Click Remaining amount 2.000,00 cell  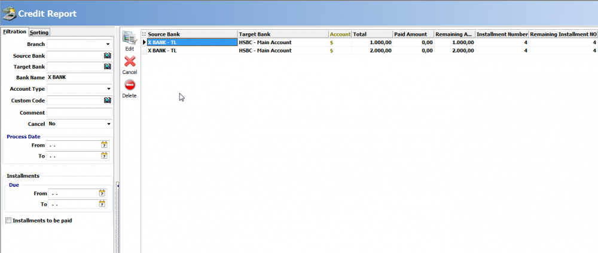(455, 51)
